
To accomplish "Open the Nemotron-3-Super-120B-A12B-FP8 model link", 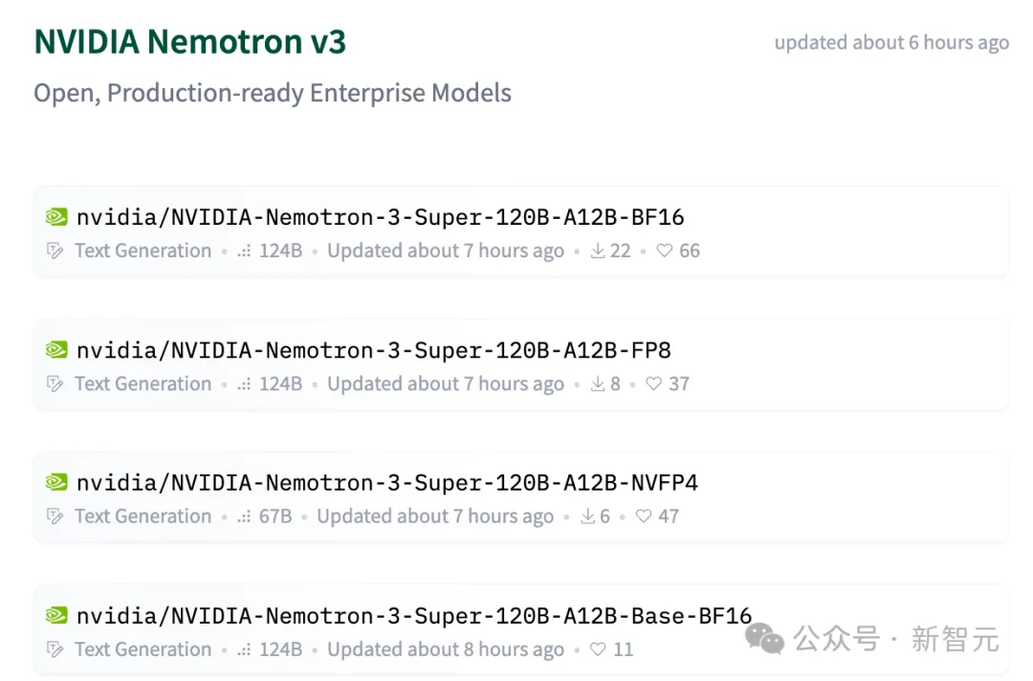I will click(x=373, y=350).
